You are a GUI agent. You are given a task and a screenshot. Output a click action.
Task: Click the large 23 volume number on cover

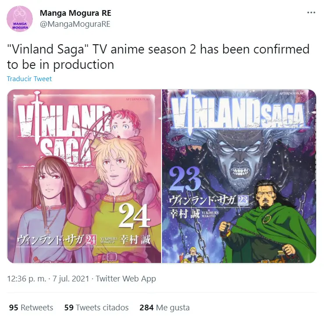[185, 179]
